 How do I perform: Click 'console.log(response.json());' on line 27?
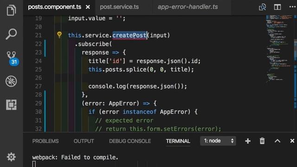click(x=138, y=87)
